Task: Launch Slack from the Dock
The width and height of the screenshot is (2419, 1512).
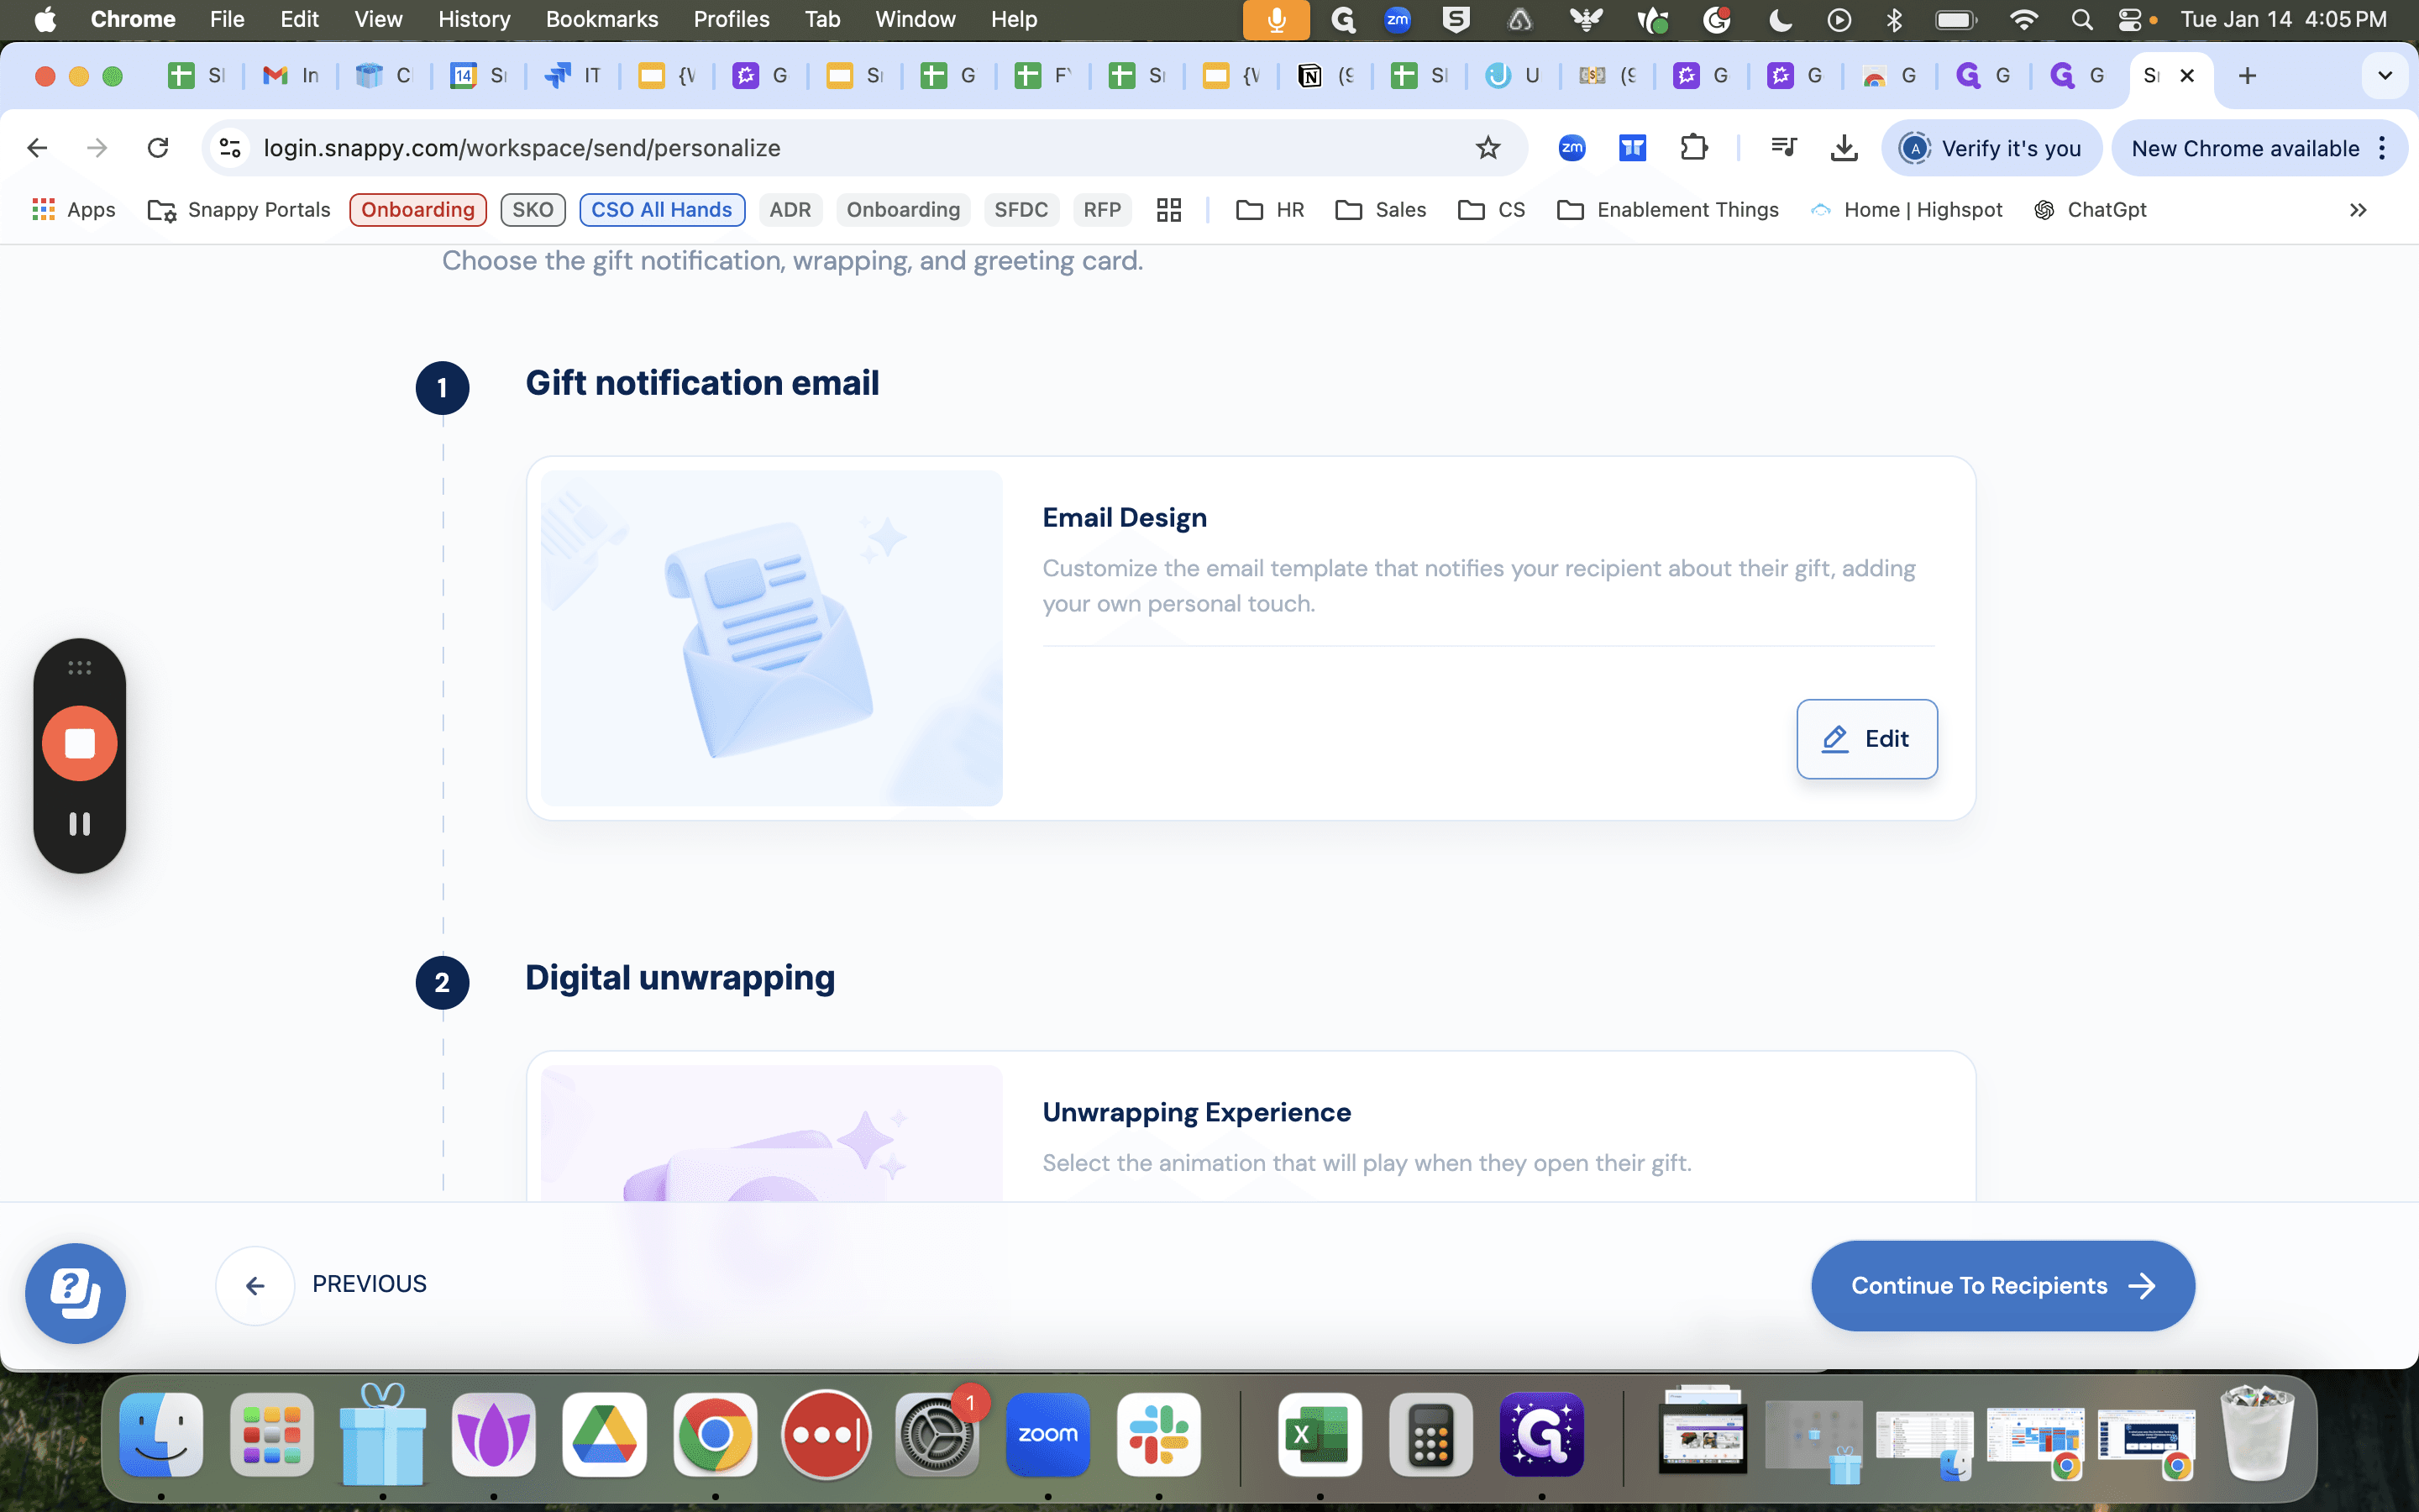Action: pyautogui.click(x=1158, y=1434)
